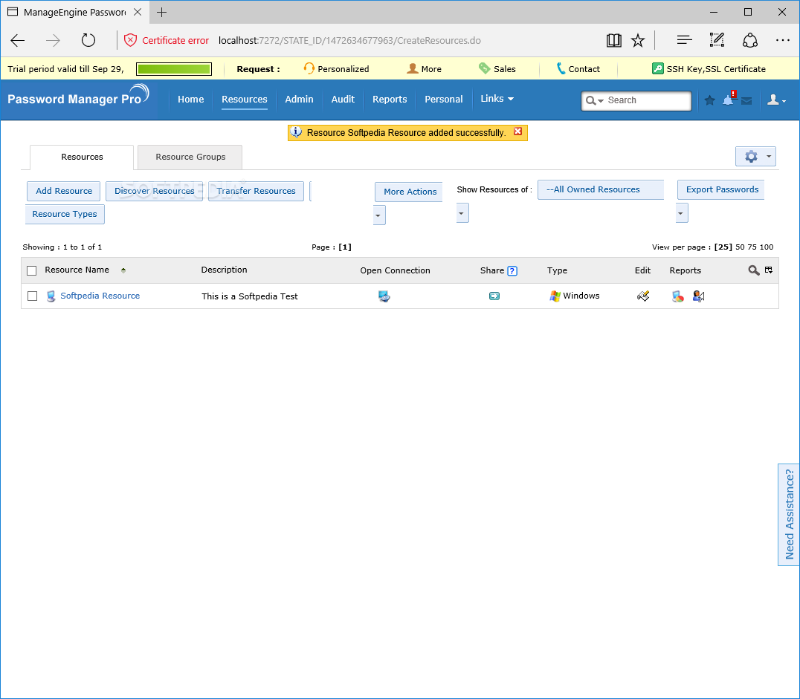Click the Sales request link
Image resolution: width=800 pixels, height=699 pixels.
(x=497, y=69)
